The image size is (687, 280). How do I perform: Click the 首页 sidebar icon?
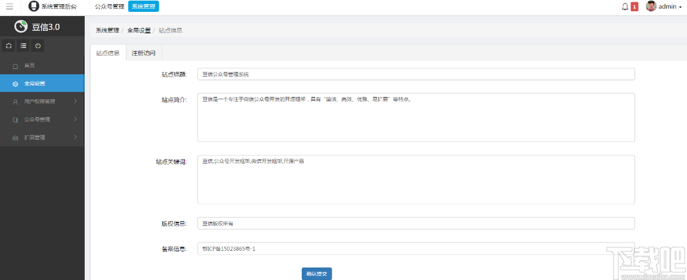[x=16, y=66]
